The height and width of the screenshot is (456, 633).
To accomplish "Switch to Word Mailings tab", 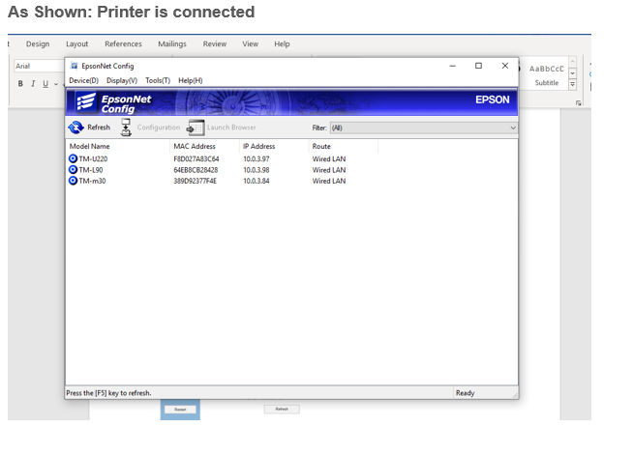I will click(172, 43).
